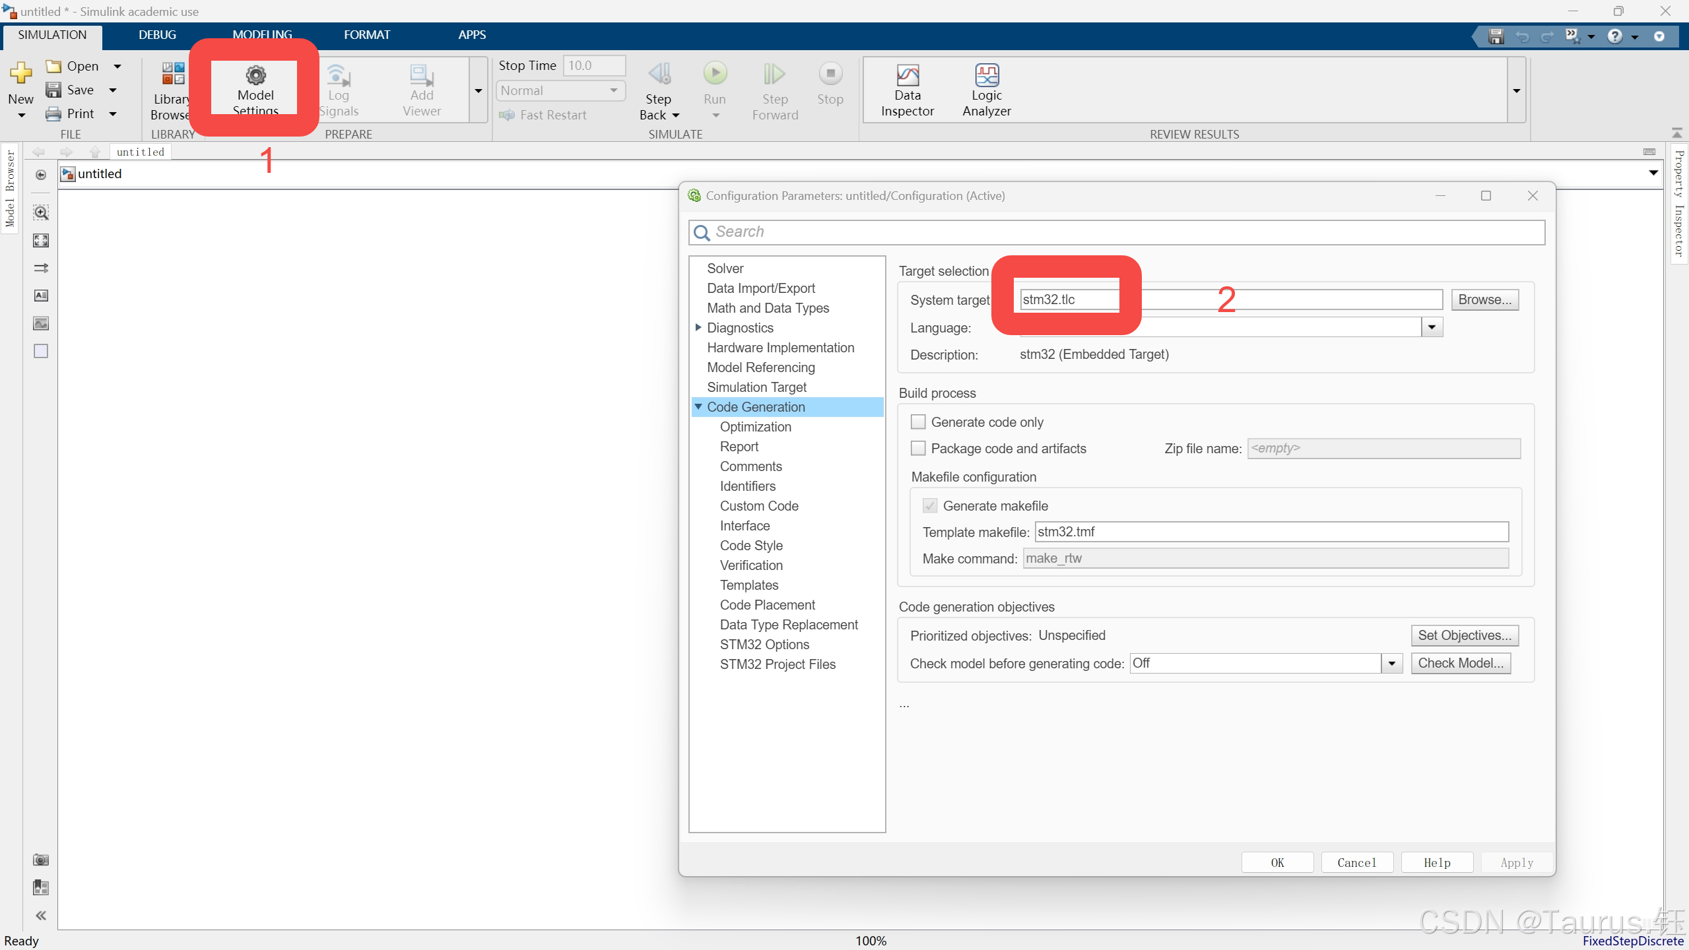The width and height of the screenshot is (1689, 950).
Task: Open the APPS ribbon tab
Action: (472, 35)
